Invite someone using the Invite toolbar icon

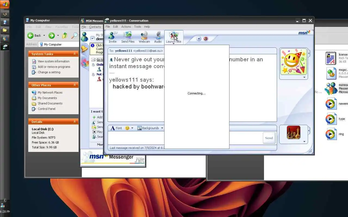113,37
